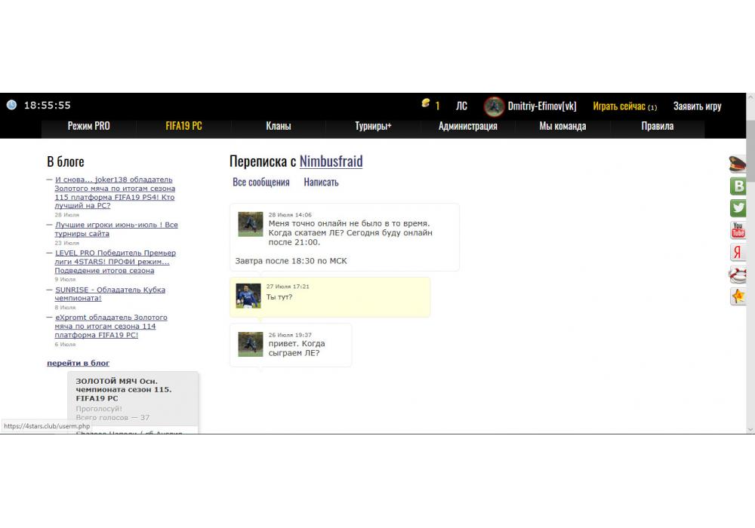
Task: Open the FIFA19 PC menu item
Action: coord(183,126)
